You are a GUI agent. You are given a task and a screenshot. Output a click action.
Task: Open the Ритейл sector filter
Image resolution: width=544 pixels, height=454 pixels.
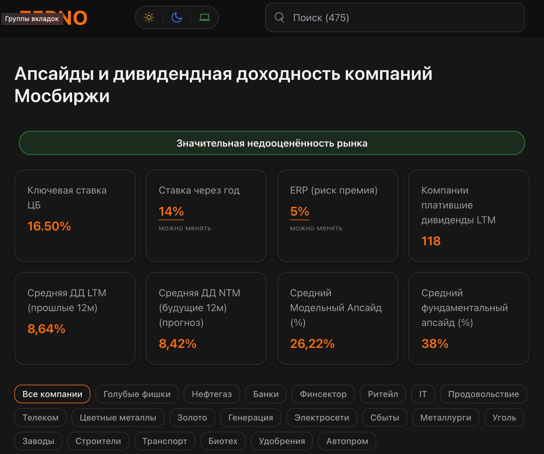(x=383, y=394)
